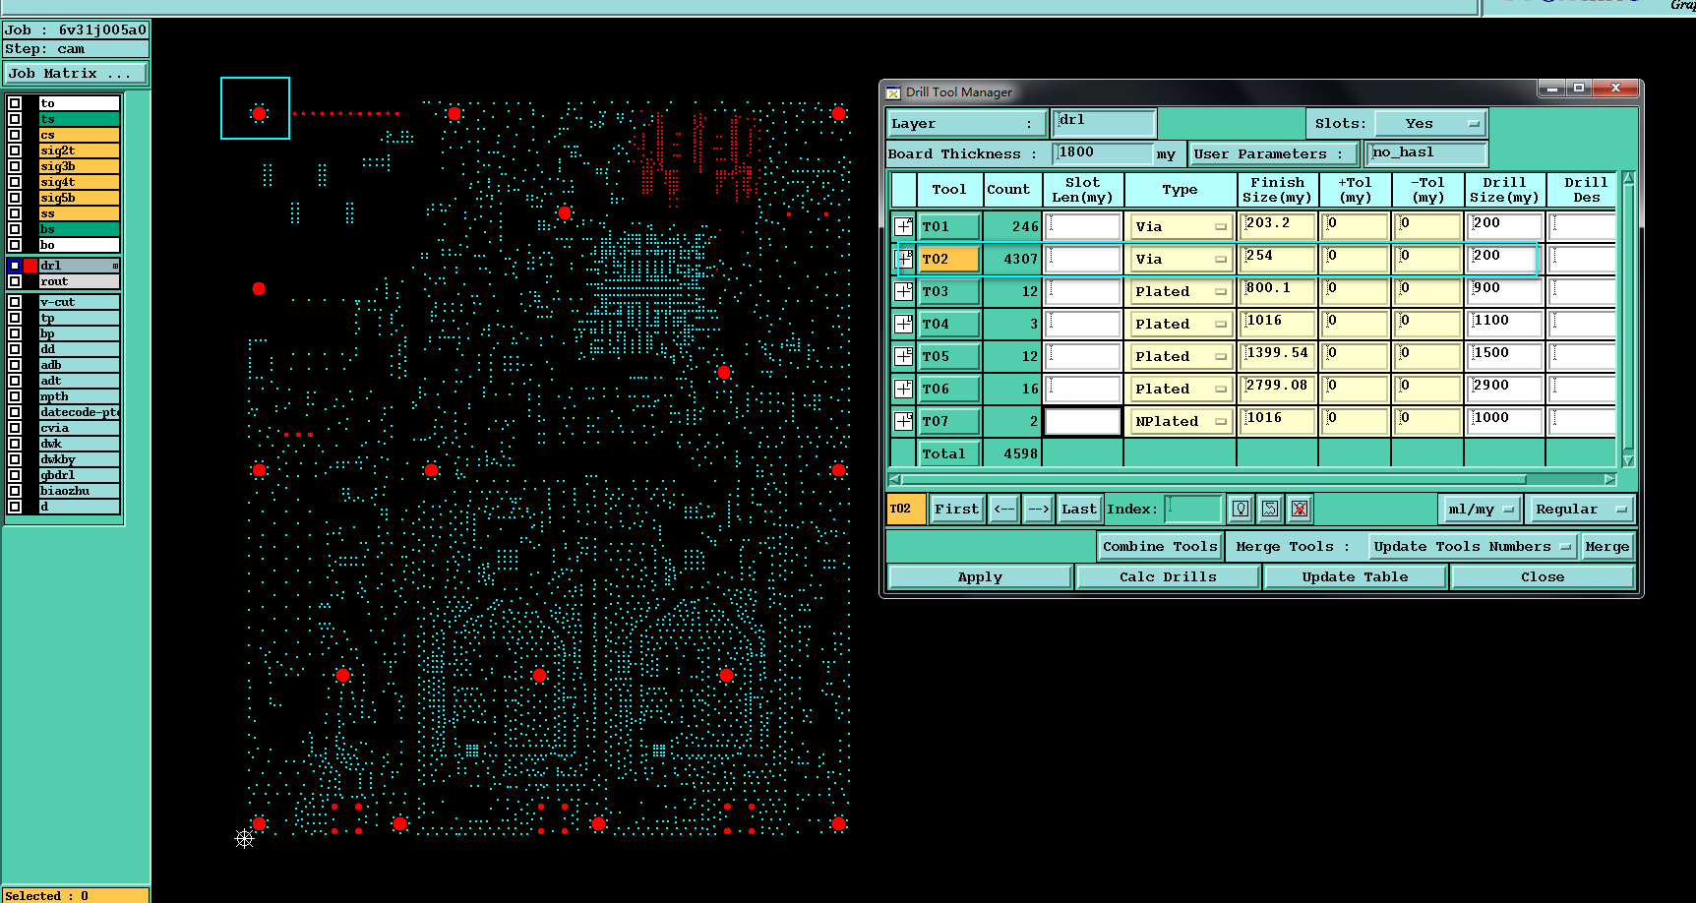Expand tool T07 row with plus icon
The height and width of the screenshot is (903, 1696).
903,421
